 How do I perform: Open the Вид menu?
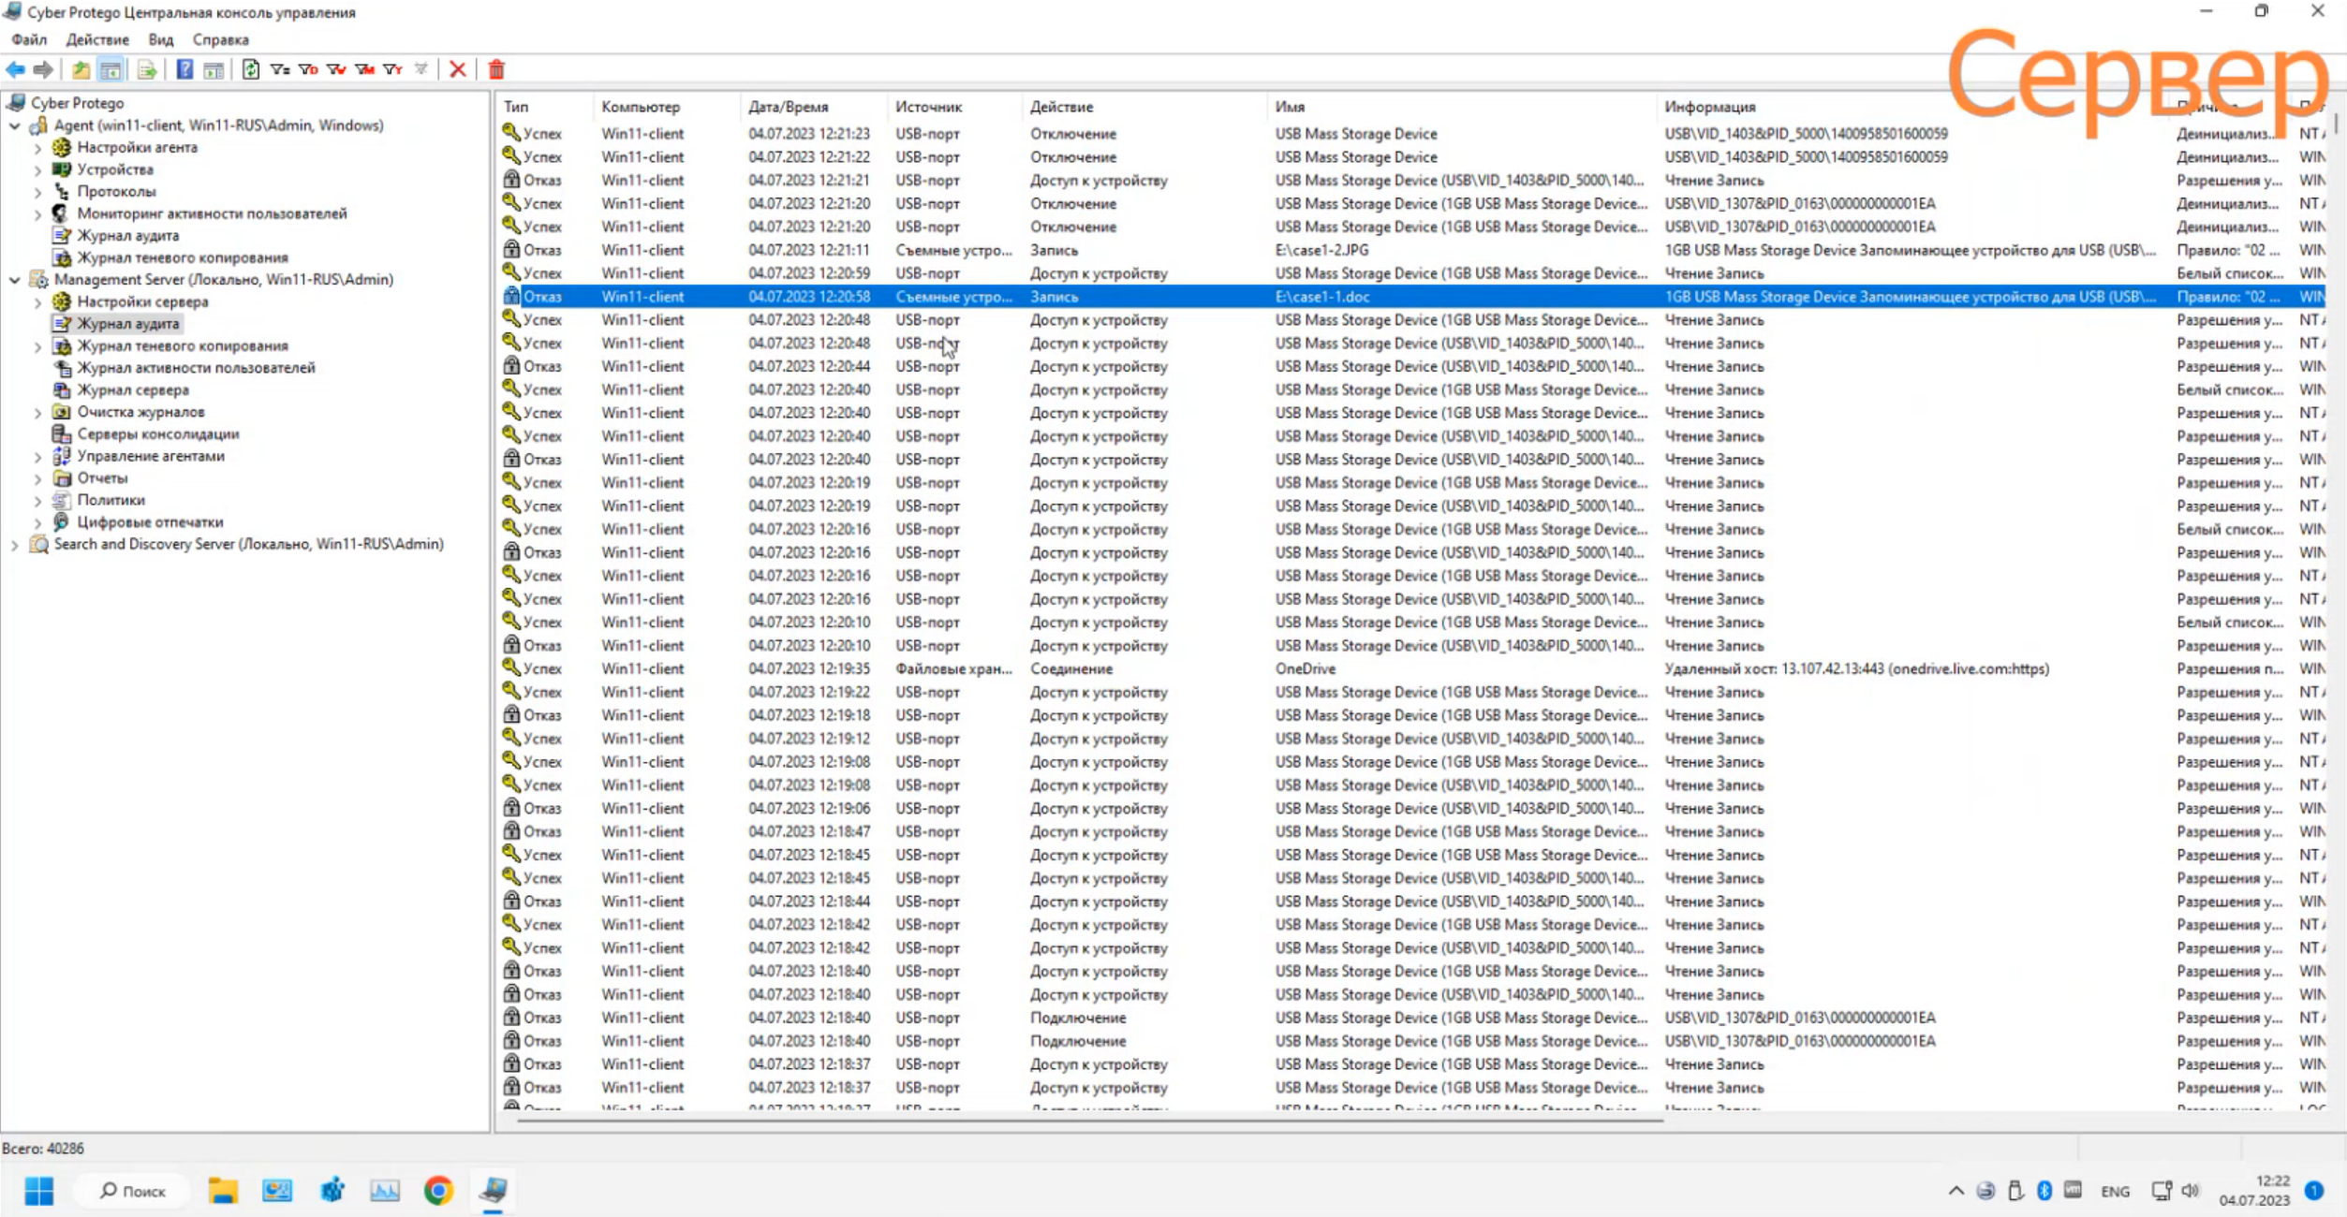(x=160, y=39)
